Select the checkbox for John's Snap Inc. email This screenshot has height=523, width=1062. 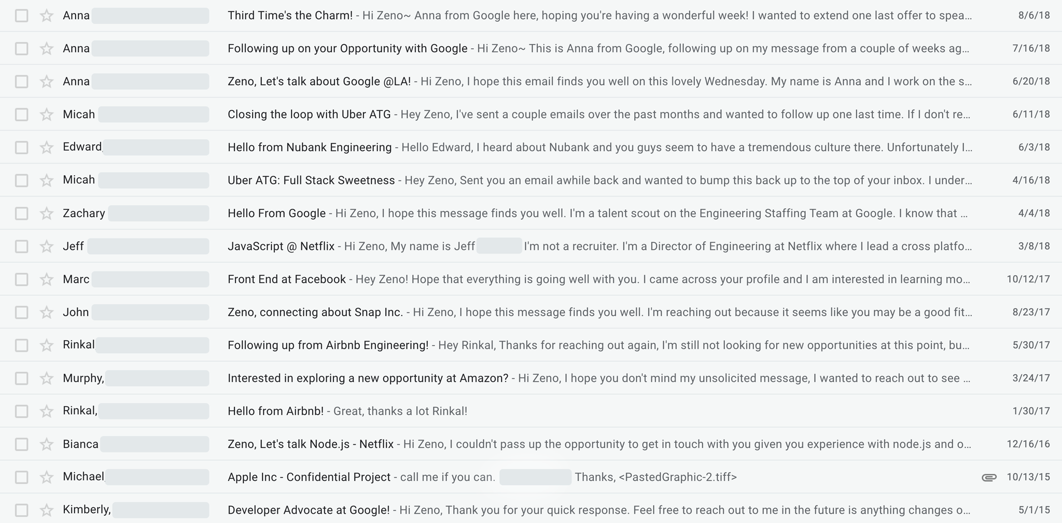(21, 312)
